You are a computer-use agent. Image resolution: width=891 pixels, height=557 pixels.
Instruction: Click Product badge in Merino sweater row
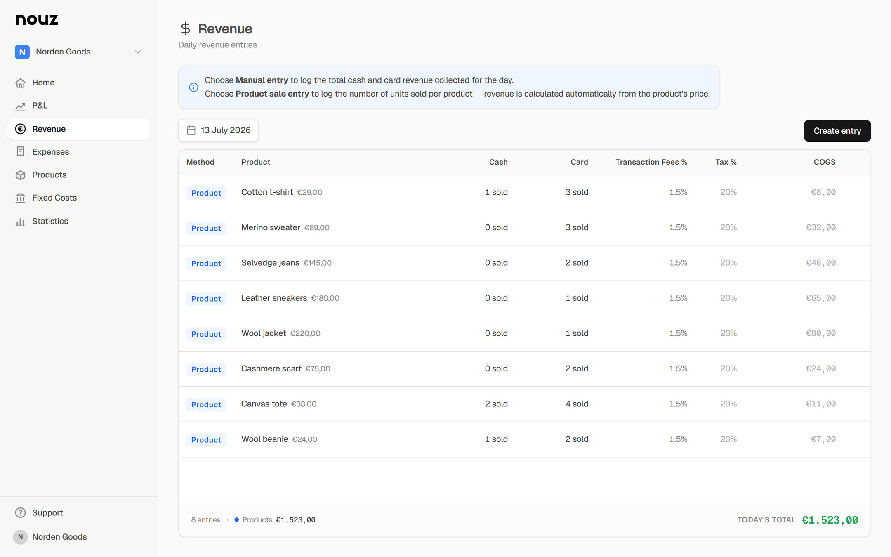[x=206, y=228]
